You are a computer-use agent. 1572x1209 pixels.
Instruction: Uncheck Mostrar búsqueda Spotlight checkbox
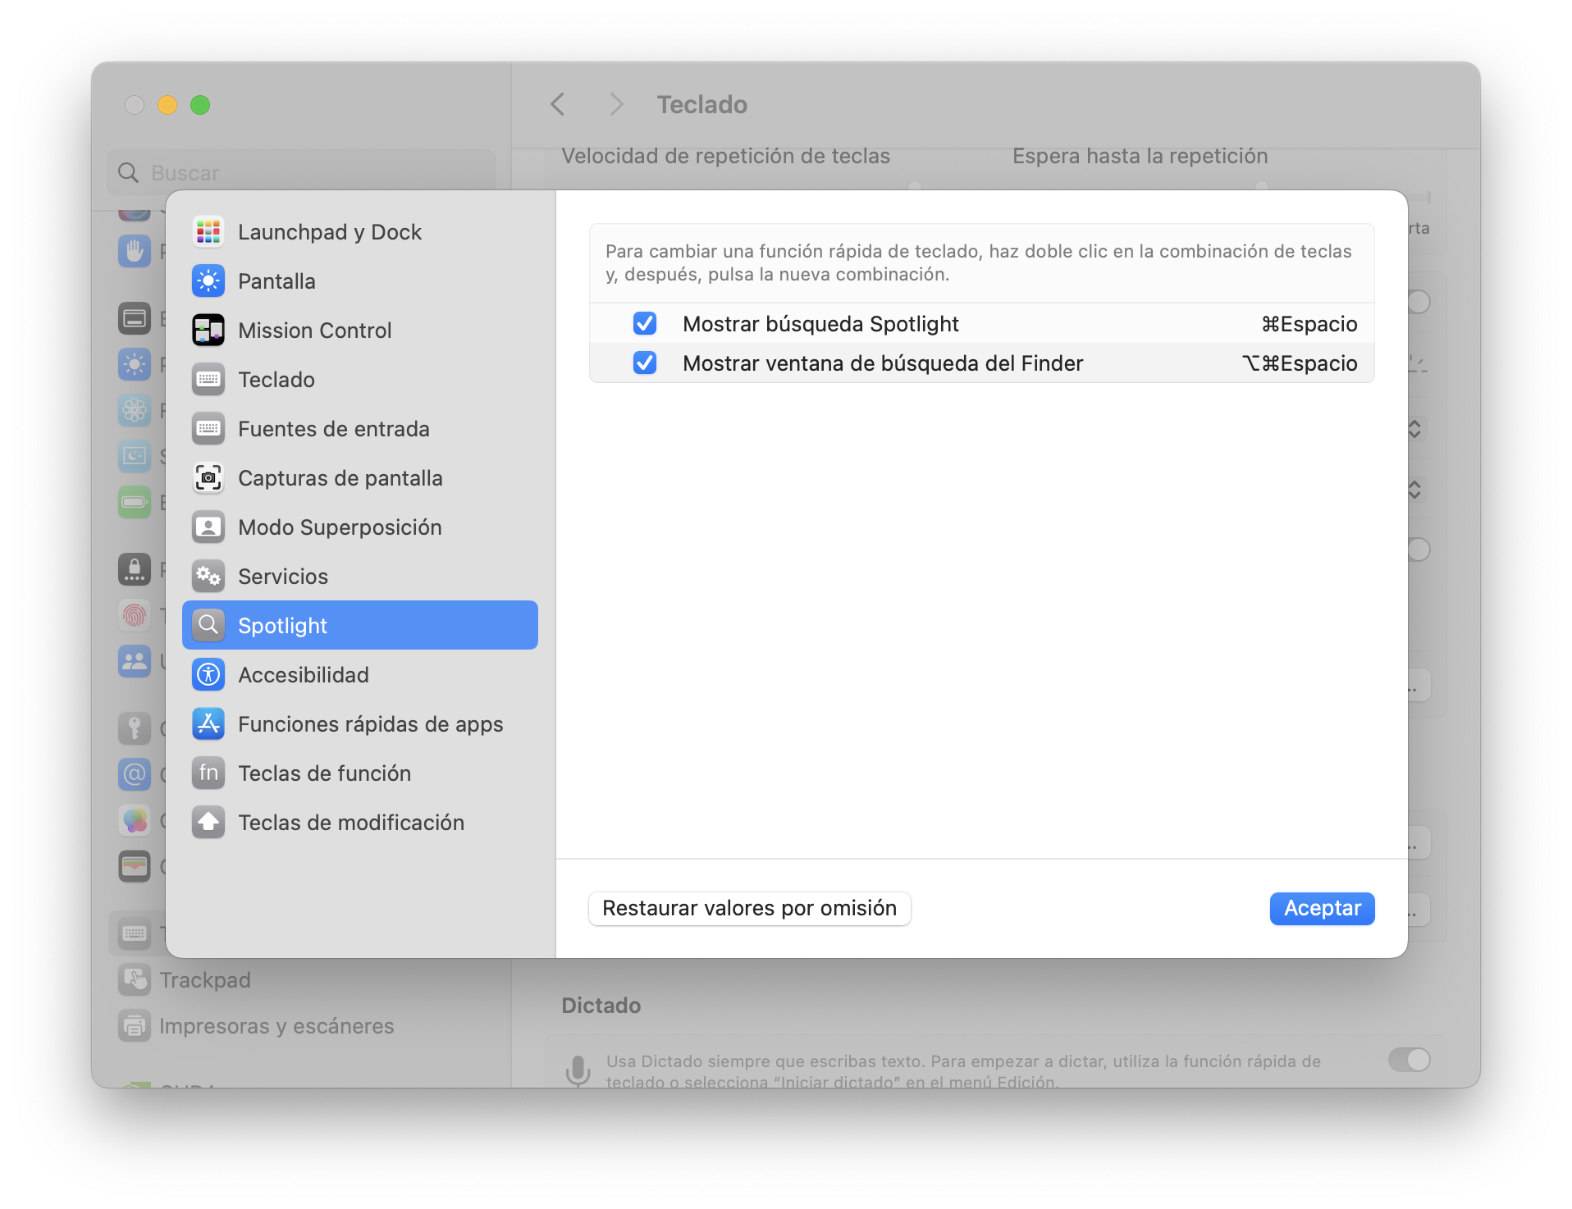coord(645,324)
